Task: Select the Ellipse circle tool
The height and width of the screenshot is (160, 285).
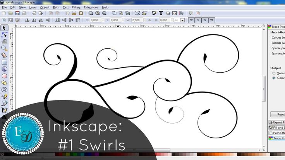Action: pyautogui.click(x=4, y=76)
